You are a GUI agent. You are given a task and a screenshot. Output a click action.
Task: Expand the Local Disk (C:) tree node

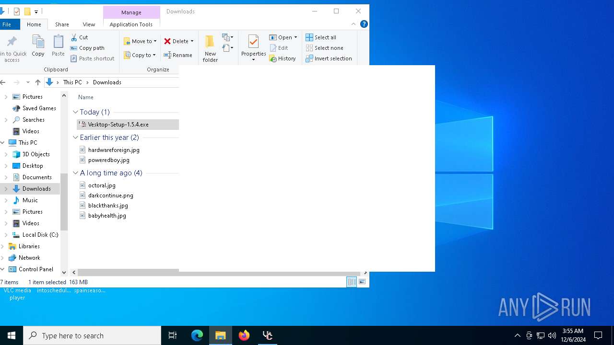point(6,235)
